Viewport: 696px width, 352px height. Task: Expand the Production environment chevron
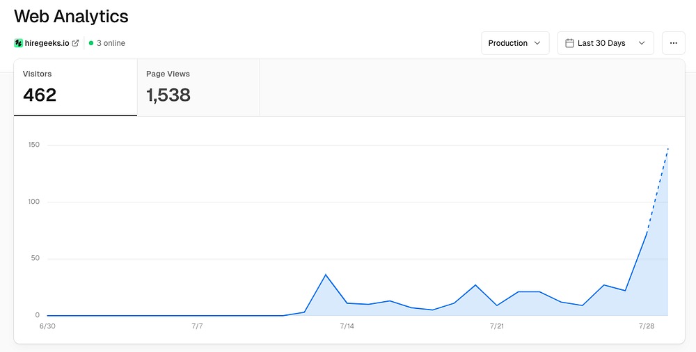[x=537, y=43]
